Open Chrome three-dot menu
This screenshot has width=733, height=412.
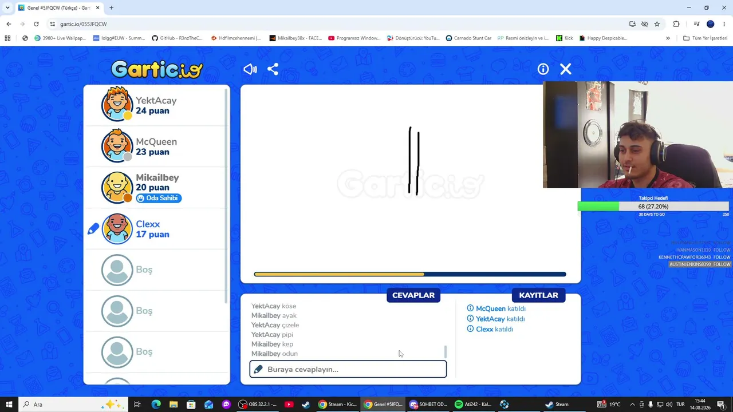coord(724,24)
